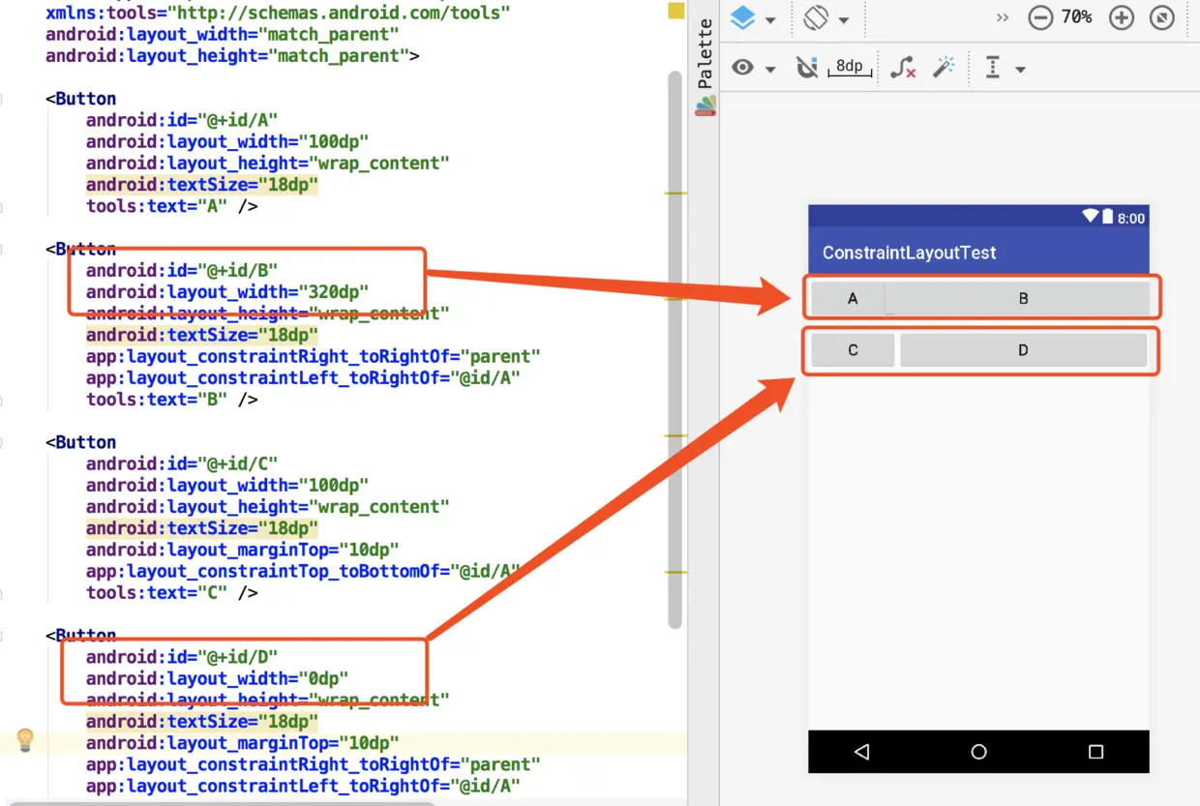Click the xmlns:tools schema line
This screenshot has width=1200, height=806.
(278, 14)
